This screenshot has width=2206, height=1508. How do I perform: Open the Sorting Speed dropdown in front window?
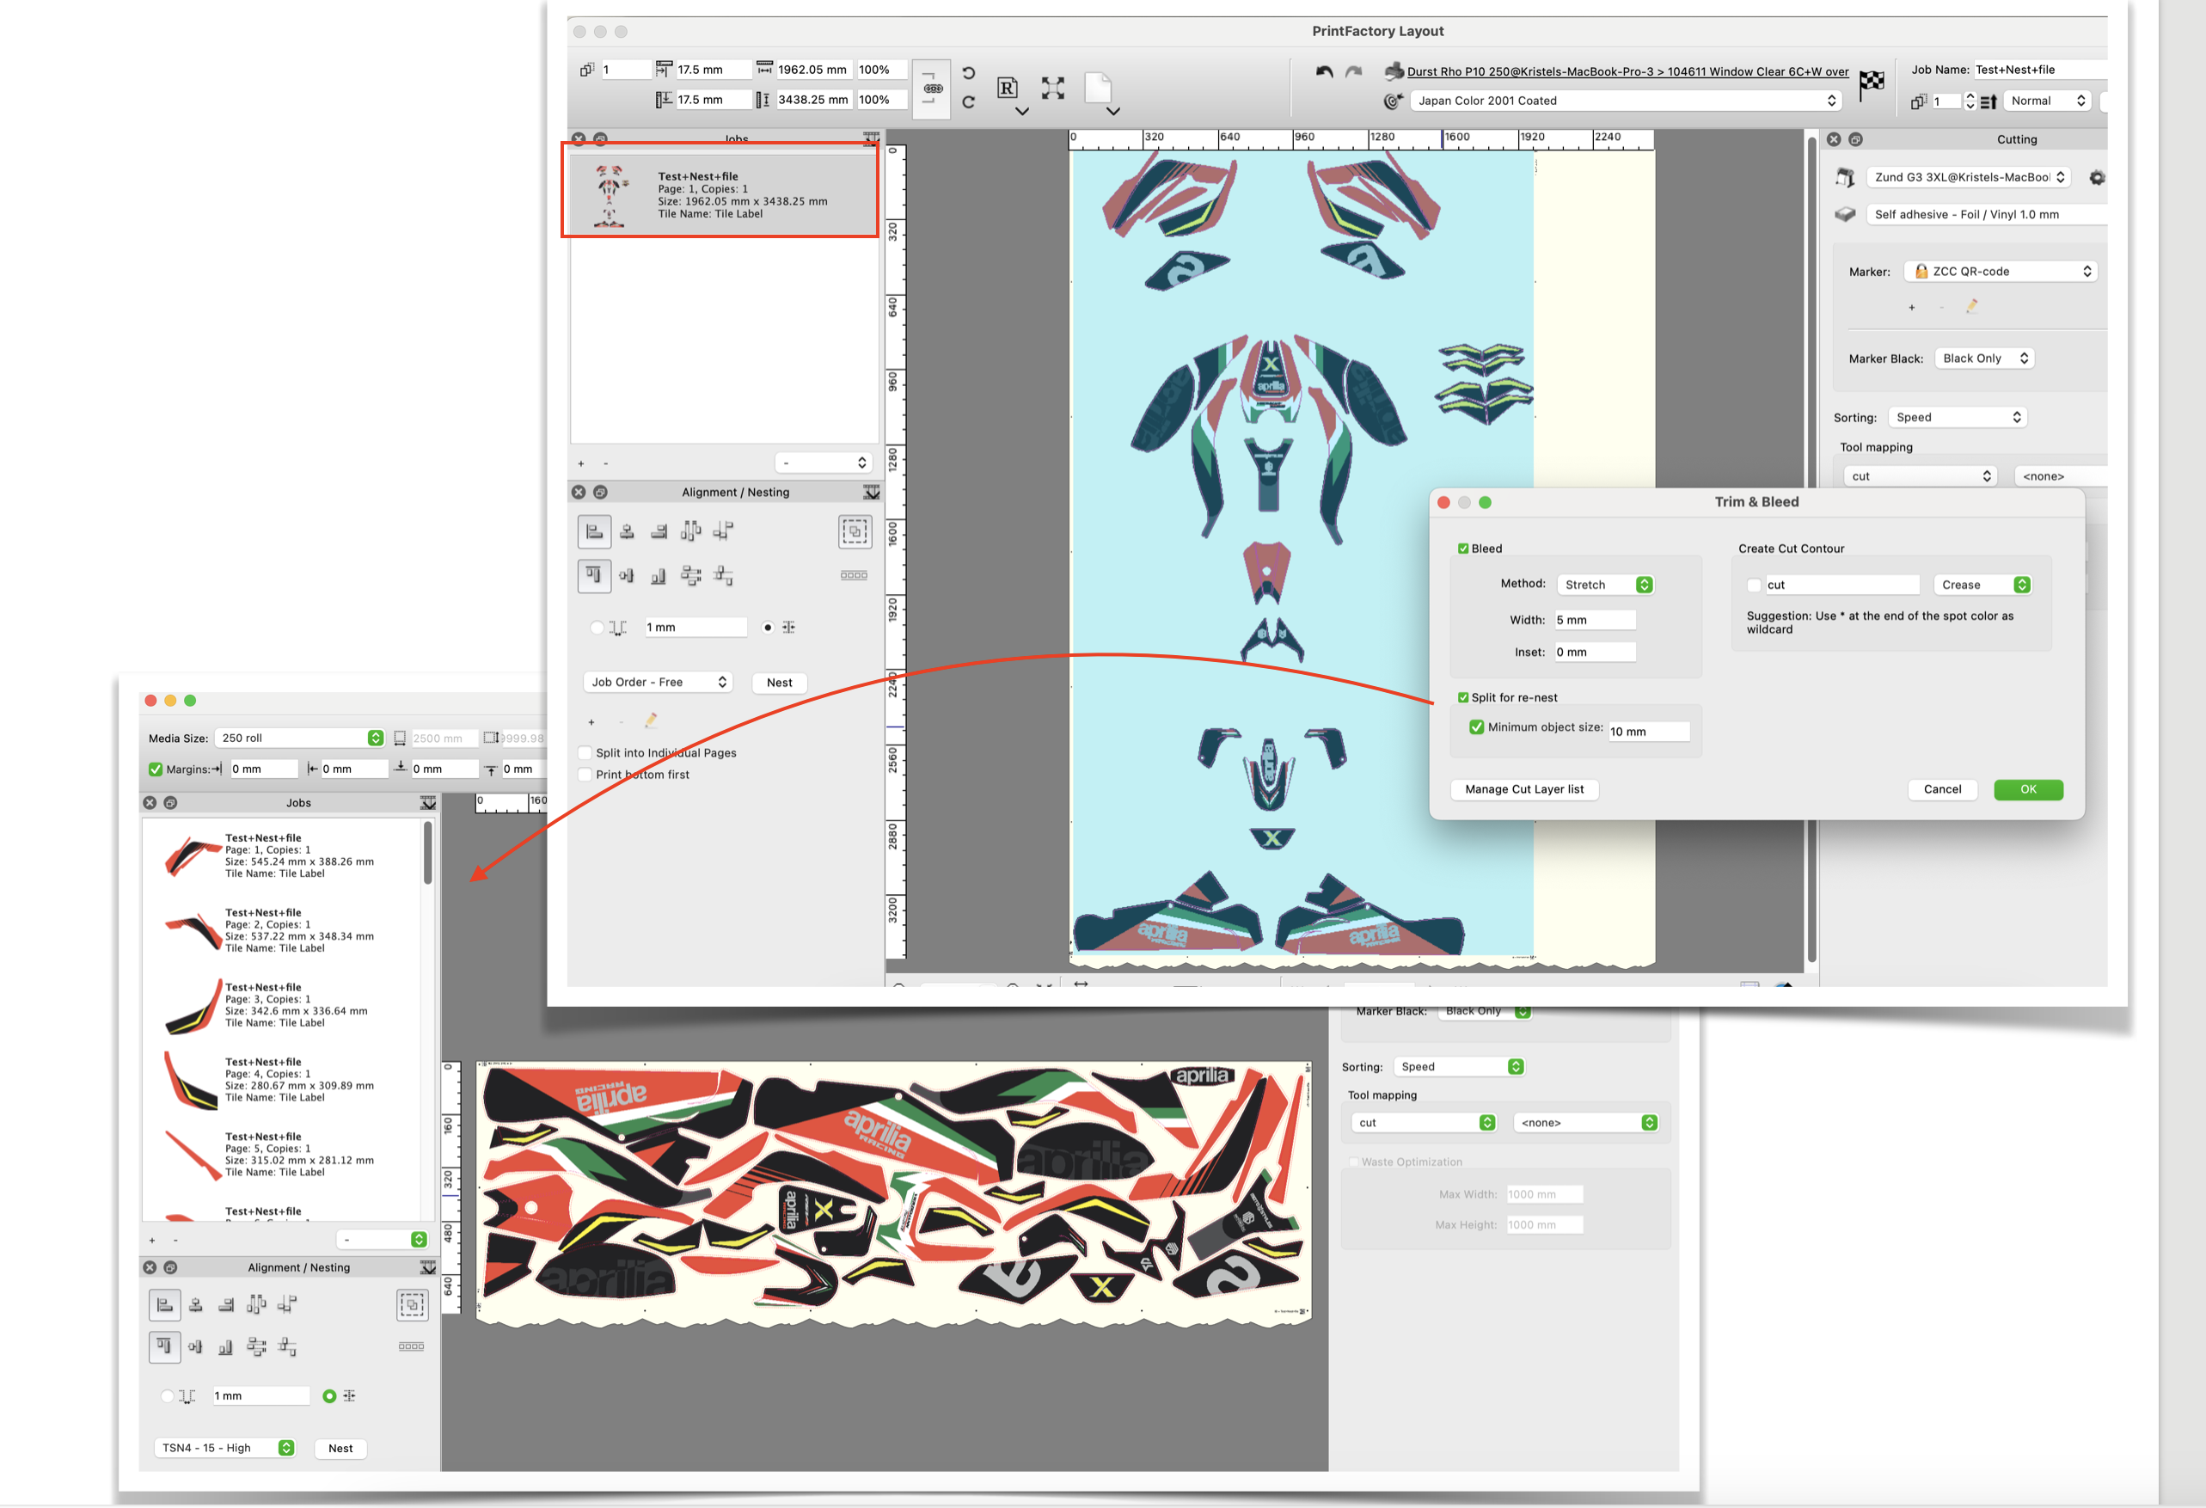1957,418
